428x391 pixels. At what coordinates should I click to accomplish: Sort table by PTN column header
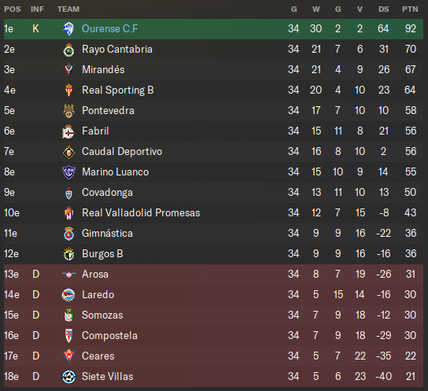pyautogui.click(x=410, y=9)
